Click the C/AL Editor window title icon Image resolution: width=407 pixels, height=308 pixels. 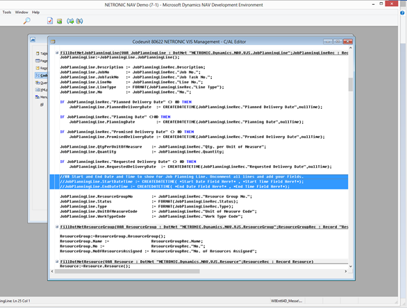(53, 42)
